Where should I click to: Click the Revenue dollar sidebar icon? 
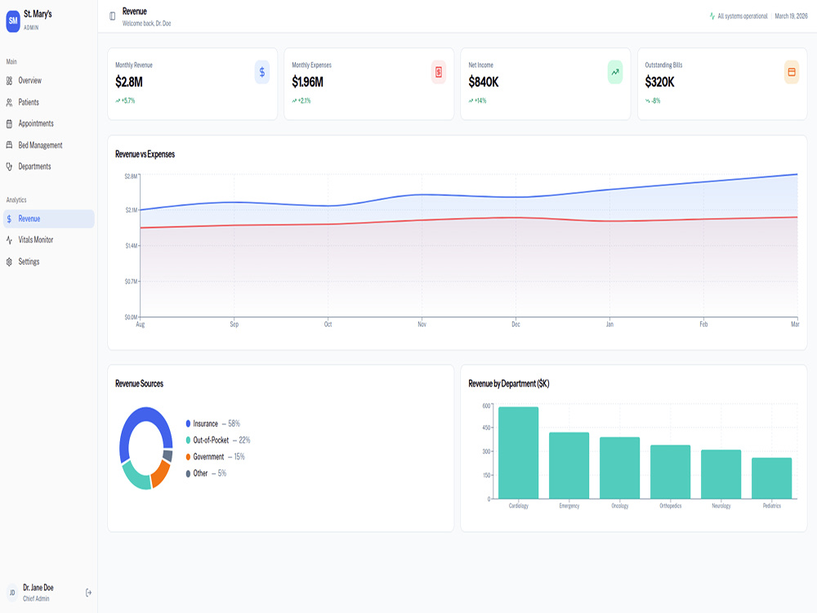point(9,219)
